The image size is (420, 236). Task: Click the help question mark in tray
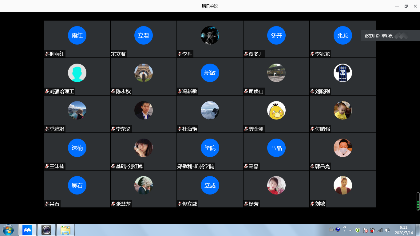(x=338, y=230)
